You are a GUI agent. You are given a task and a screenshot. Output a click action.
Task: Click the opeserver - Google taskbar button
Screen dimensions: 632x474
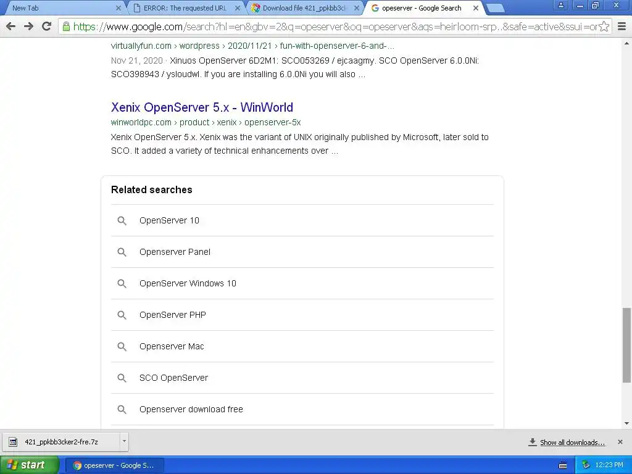(x=114, y=465)
